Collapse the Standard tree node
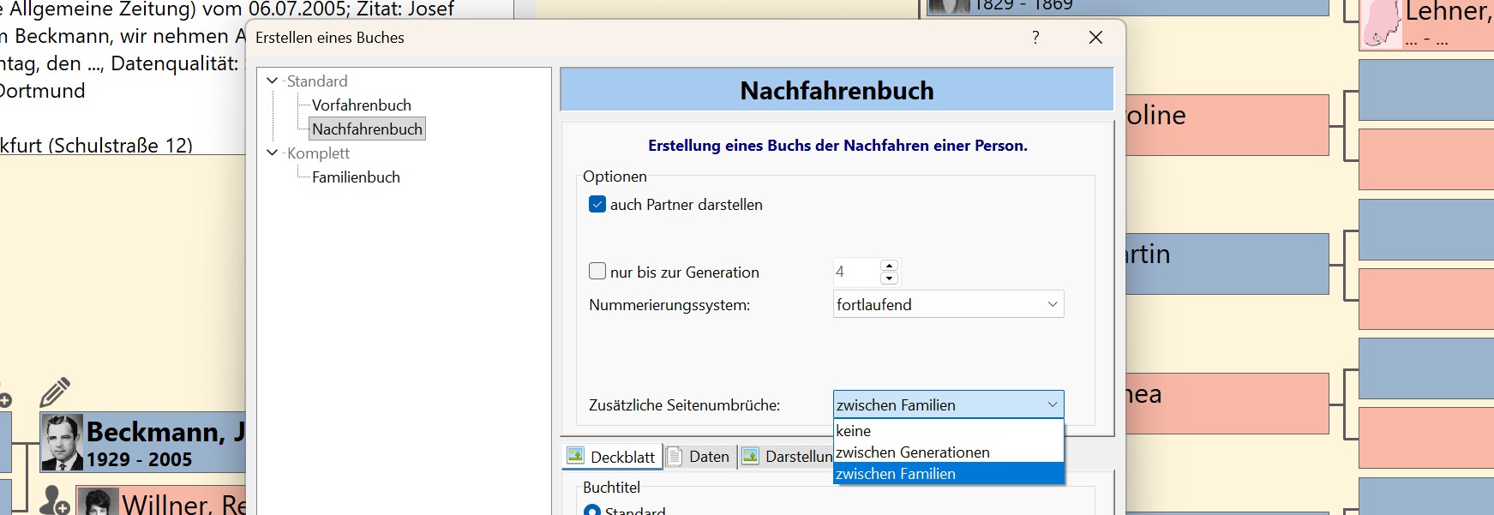Screen dimensions: 1494x515 point(273,81)
